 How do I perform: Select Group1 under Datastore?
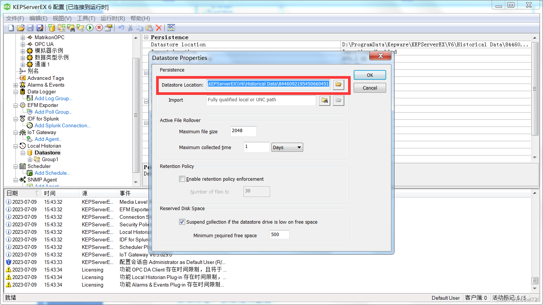pos(50,159)
